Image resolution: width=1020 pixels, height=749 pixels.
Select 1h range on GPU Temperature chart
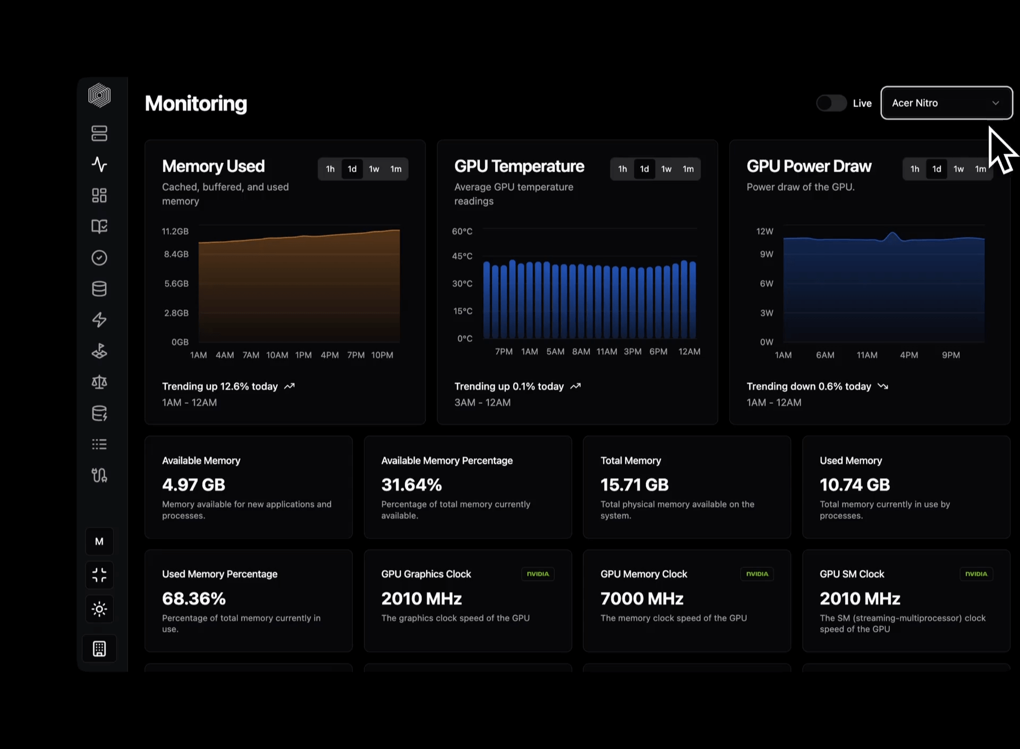pos(622,169)
